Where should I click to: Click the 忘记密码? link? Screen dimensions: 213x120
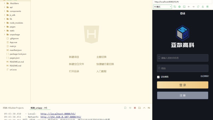(x=204, y=76)
